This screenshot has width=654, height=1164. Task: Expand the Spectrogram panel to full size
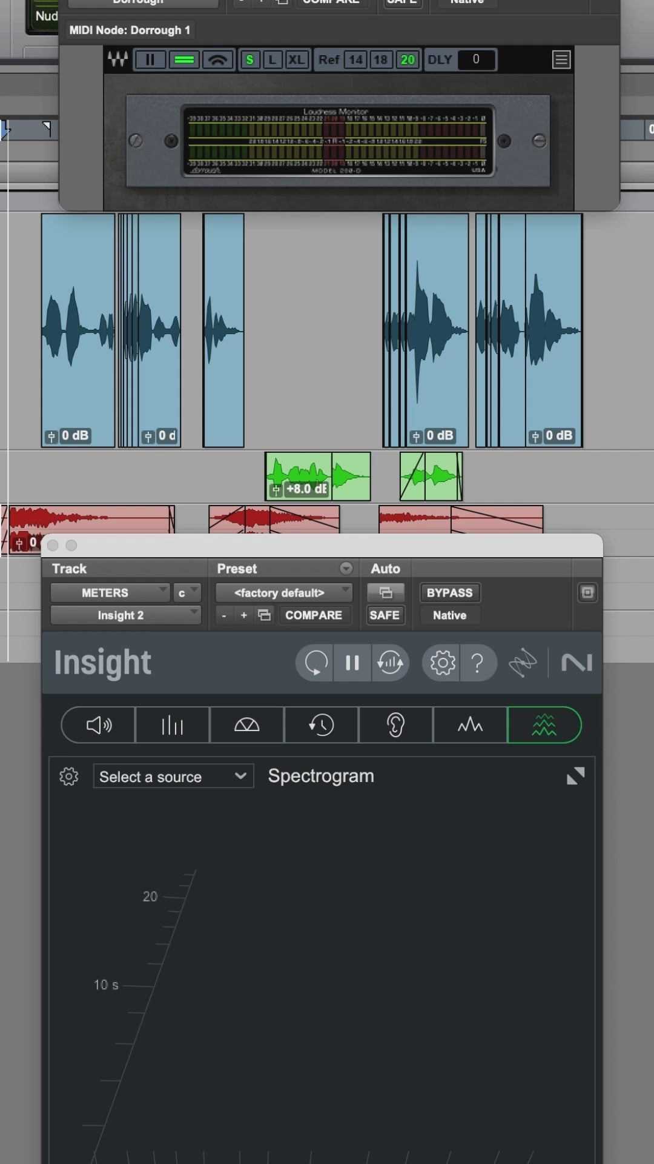pyautogui.click(x=575, y=776)
